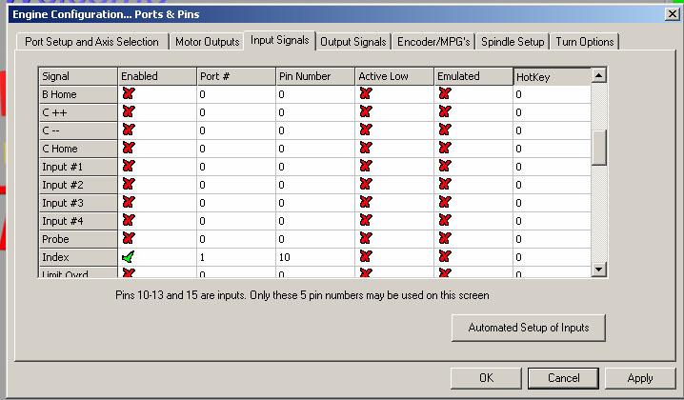684x400 pixels.
Task: Toggle Active Low for C ++
Action: click(x=366, y=111)
